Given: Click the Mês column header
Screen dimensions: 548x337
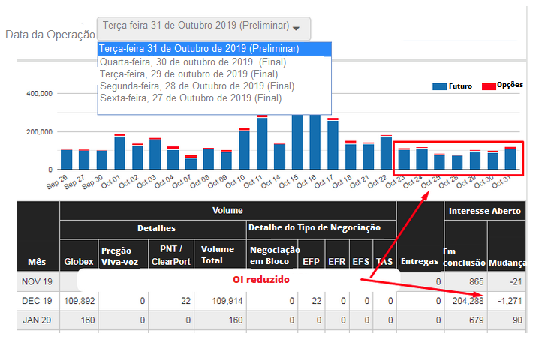Looking at the screenshot, I should click(37, 261).
